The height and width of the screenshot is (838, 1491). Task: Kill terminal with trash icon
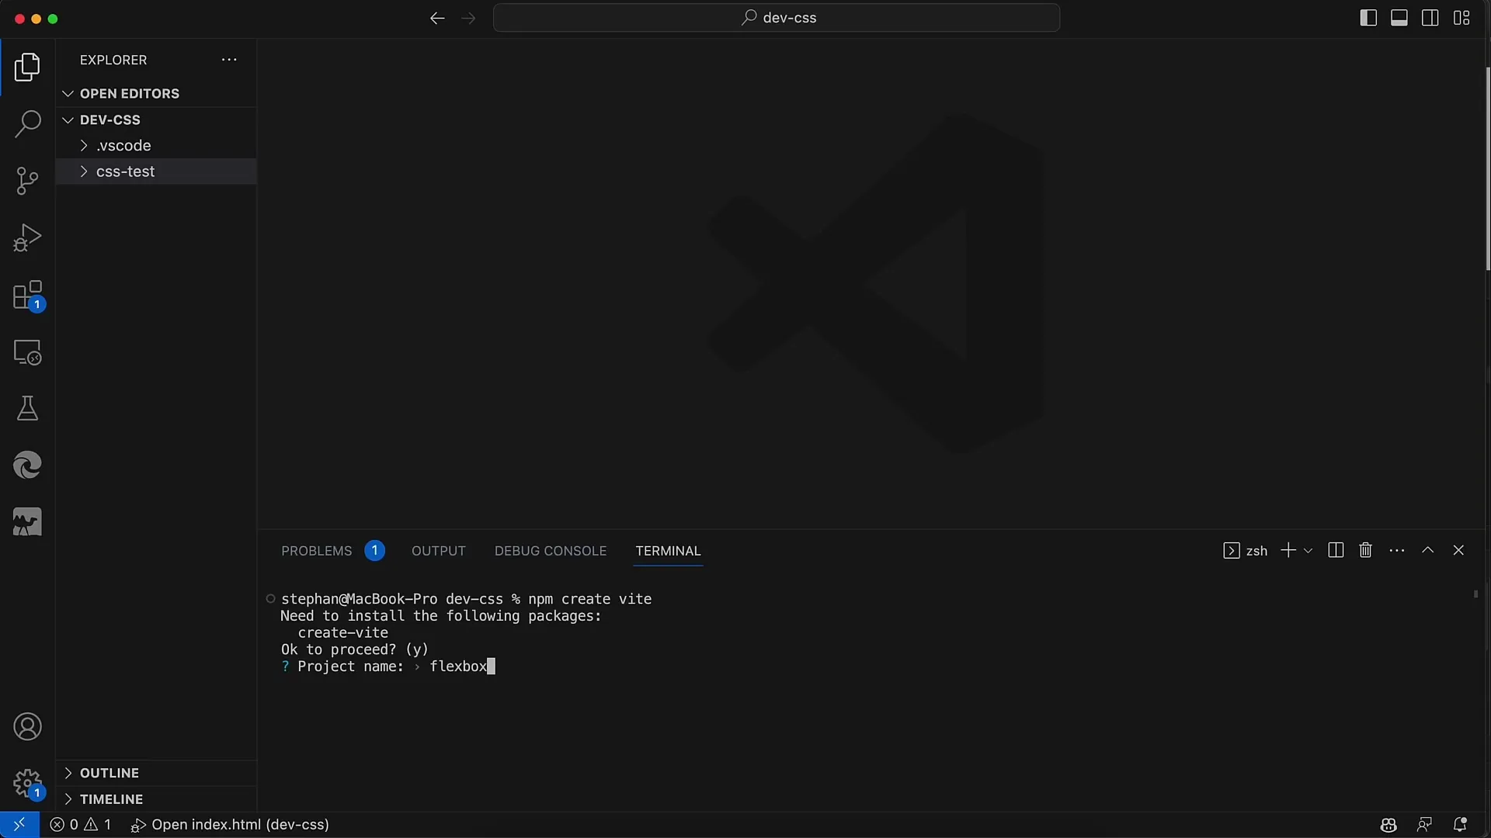point(1366,550)
